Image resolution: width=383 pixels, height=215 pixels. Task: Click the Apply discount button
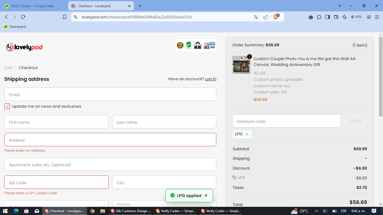pyautogui.click(x=355, y=121)
